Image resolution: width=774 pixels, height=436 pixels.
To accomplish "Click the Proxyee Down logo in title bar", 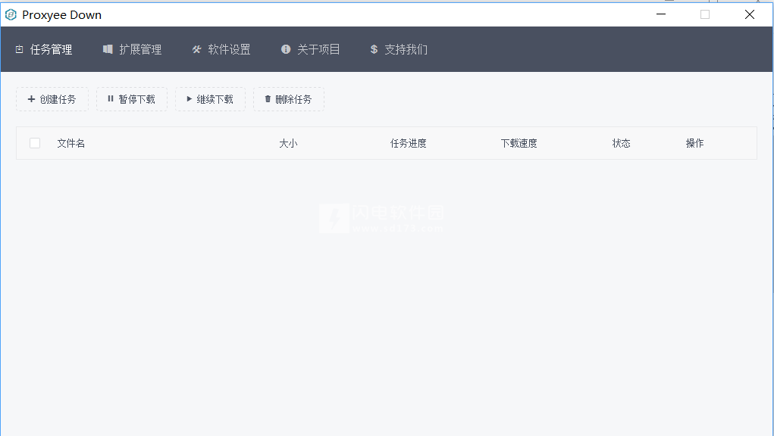I will tap(11, 14).
